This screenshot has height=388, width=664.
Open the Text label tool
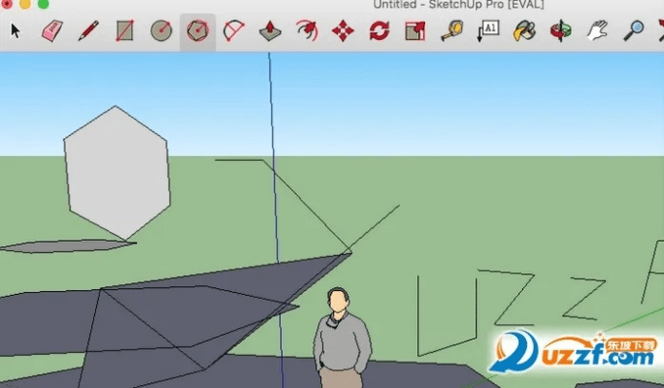487,31
